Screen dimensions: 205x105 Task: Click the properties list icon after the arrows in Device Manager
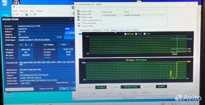coord(22,14)
